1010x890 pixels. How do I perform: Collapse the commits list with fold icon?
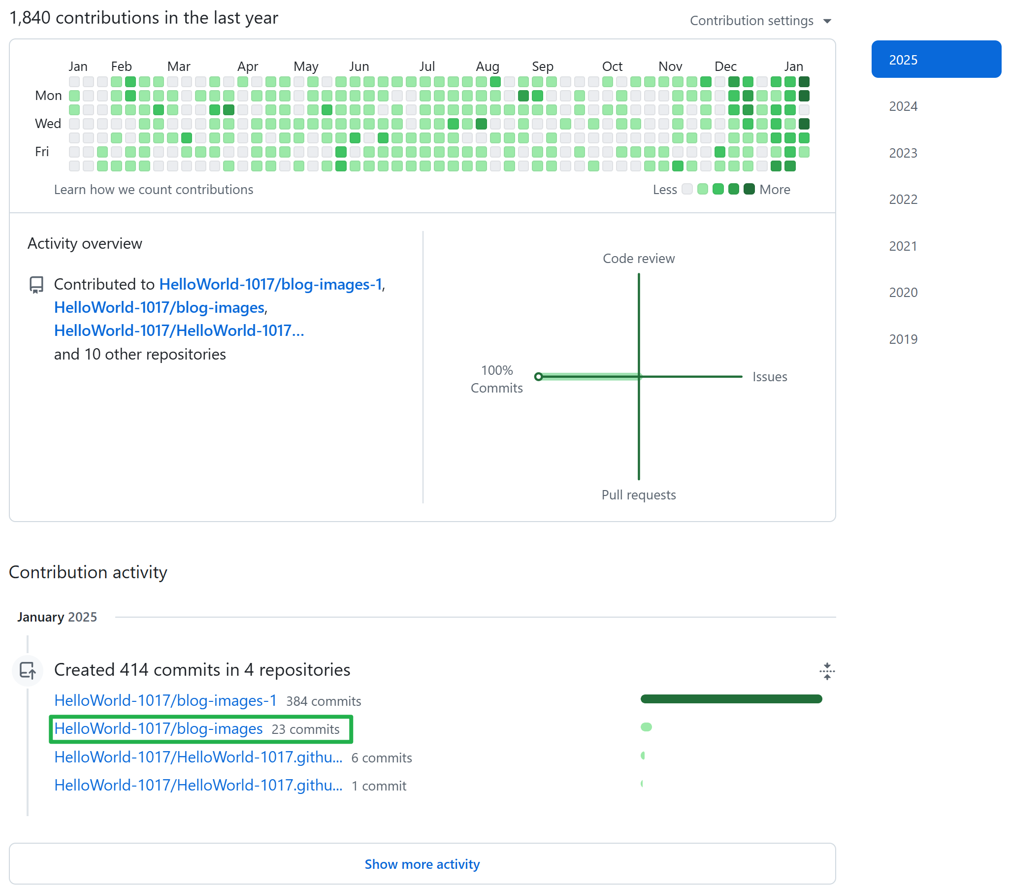click(x=827, y=671)
